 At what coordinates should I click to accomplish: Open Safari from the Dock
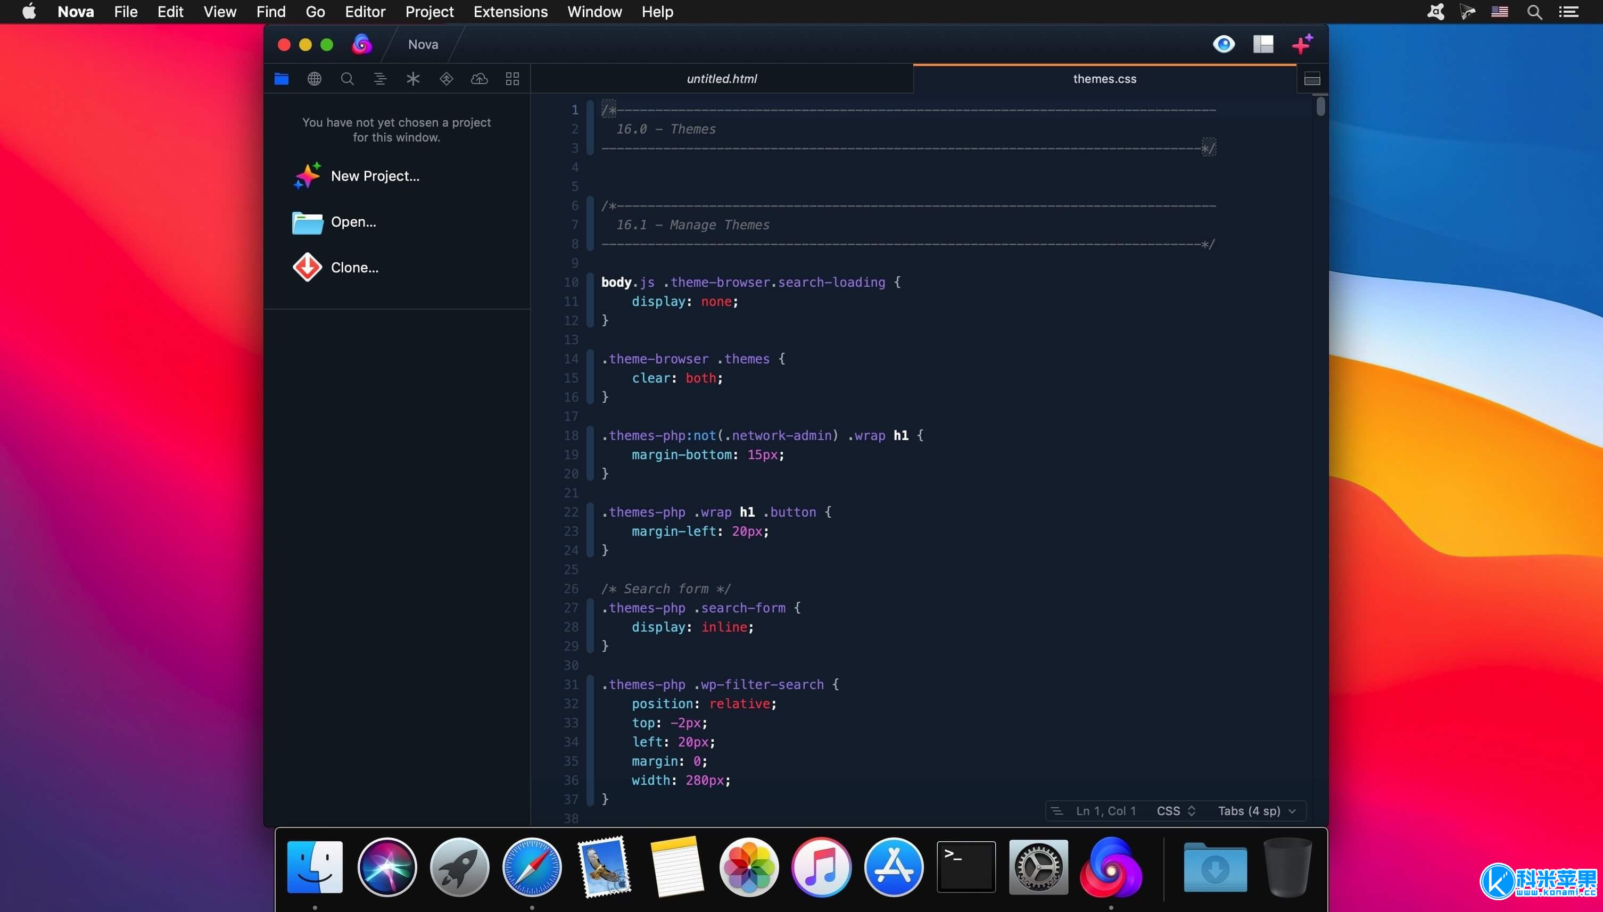(532, 867)
